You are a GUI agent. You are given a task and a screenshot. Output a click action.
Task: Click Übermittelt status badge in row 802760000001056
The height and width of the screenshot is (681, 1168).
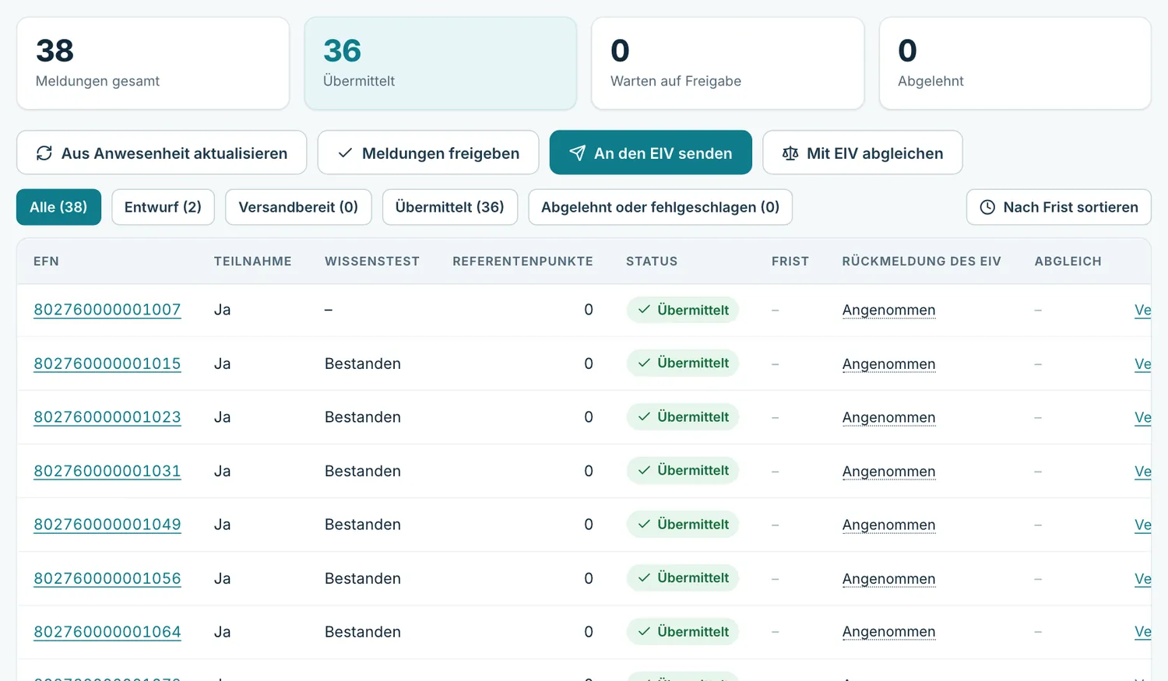683,578
